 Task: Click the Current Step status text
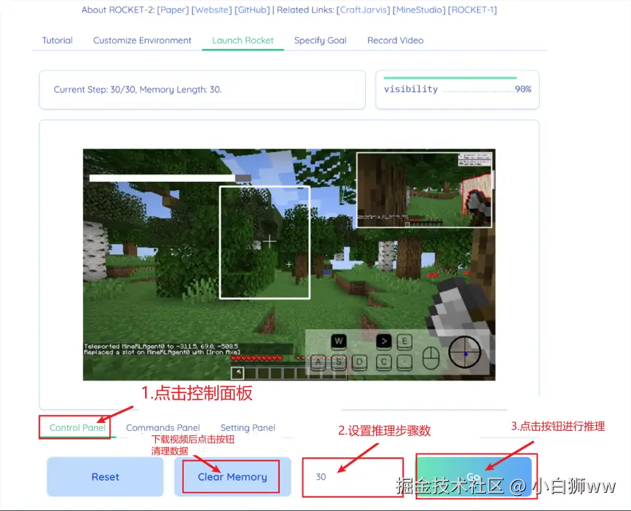138,90
